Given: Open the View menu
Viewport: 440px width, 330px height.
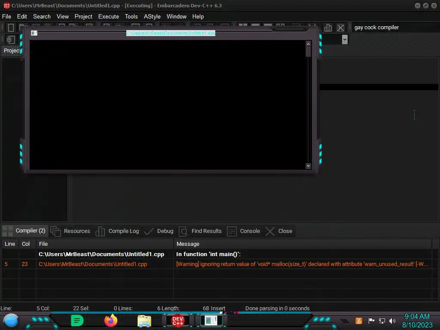Looking at the screenshot, I should point(63,17).
